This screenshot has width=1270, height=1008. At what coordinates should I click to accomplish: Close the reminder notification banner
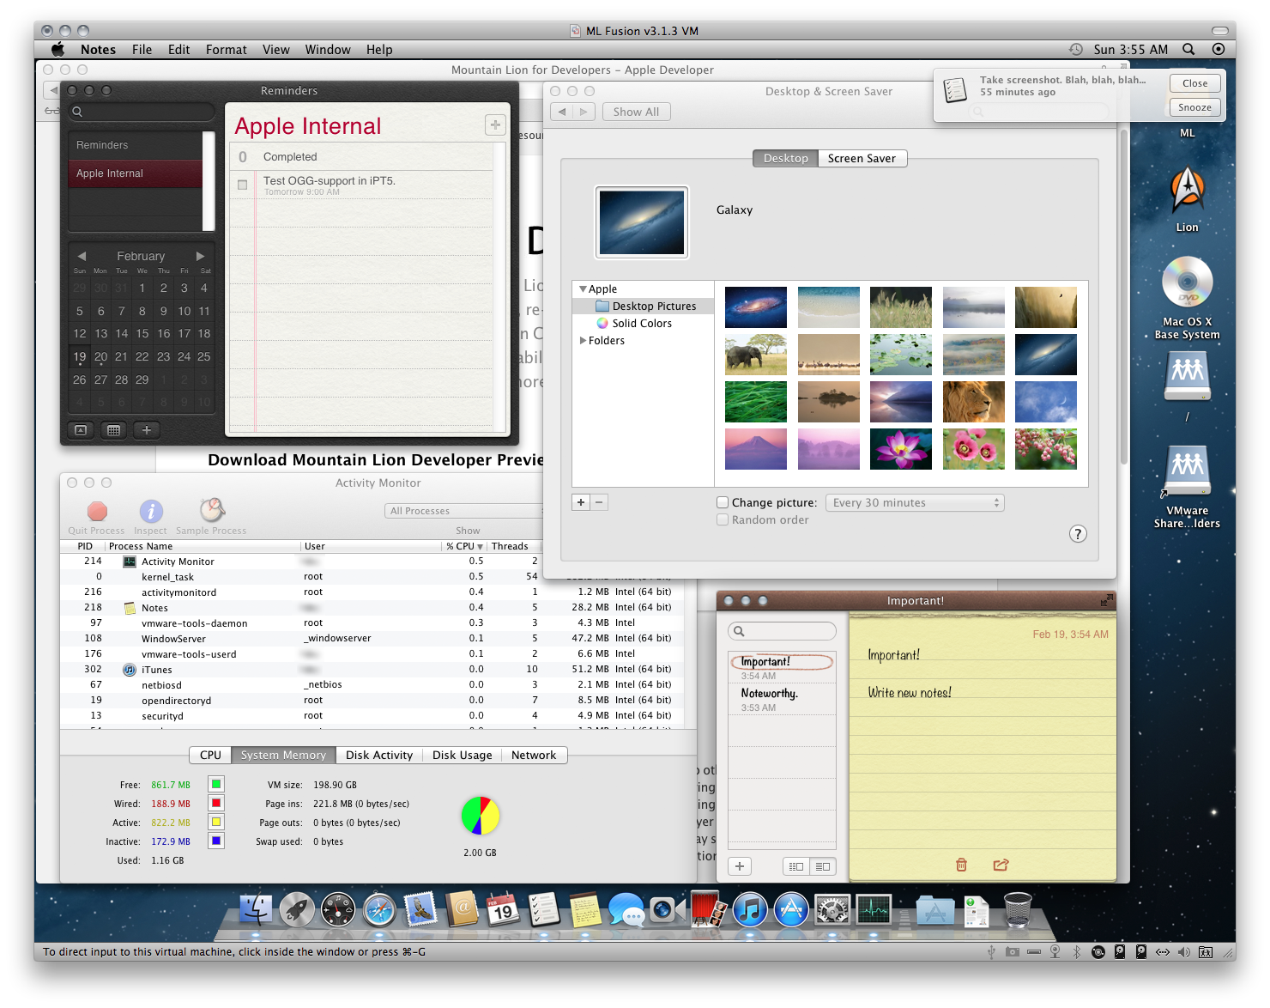coord(1194,83)
